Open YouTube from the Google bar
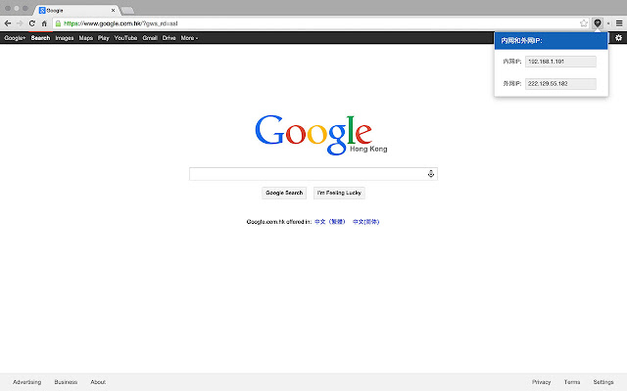The height and width of the screenshot is (391, 627). (125, 38)
